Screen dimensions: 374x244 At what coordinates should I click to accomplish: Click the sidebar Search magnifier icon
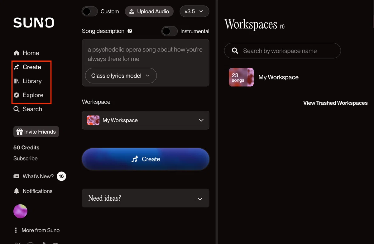[x=17, y=109]
